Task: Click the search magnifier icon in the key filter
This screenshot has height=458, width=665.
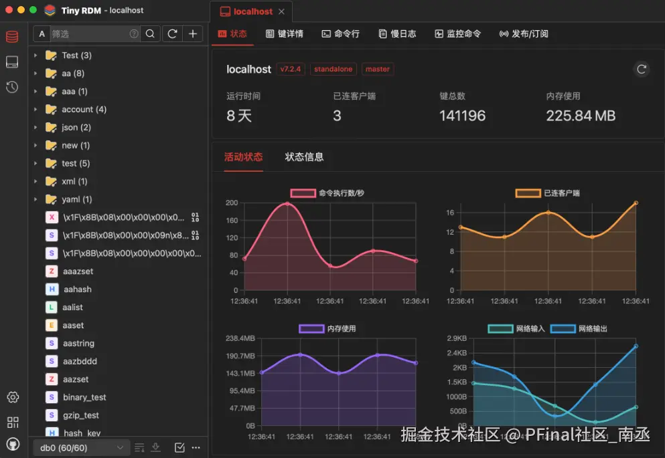Action: tap(150, 34)
